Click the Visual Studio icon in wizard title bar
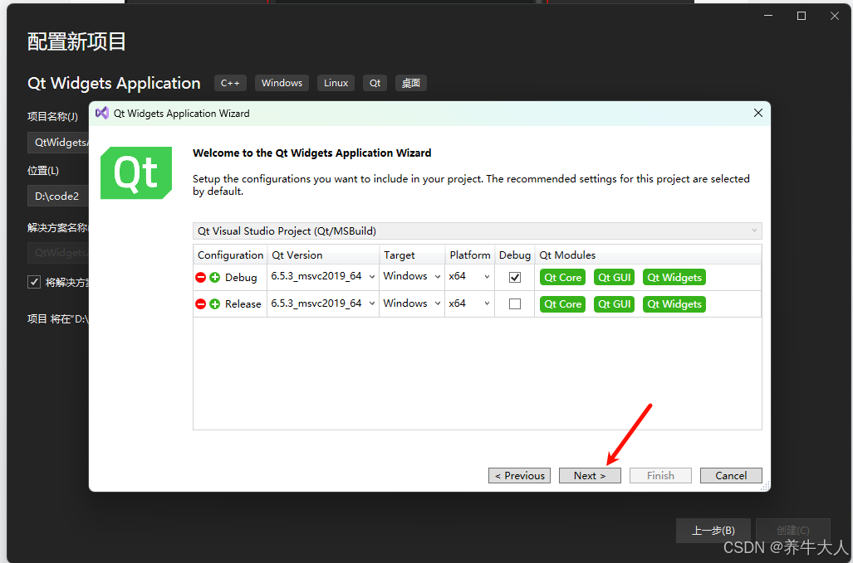853x563 pixels. pos(101,113)
